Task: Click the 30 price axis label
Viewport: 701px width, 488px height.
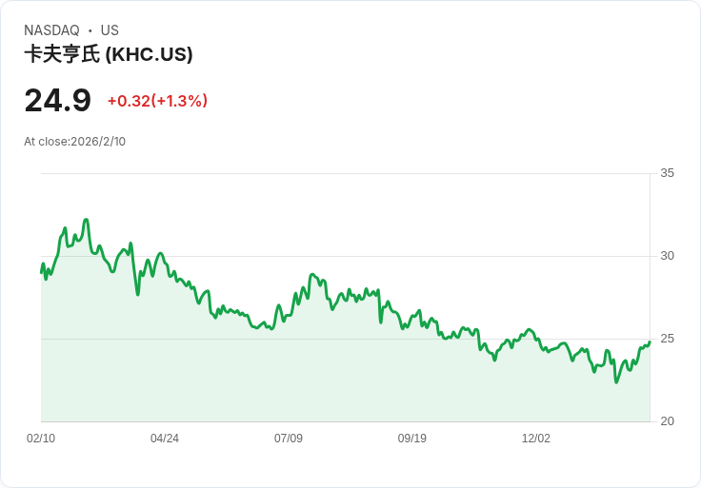Action: [x=667, y=256]
